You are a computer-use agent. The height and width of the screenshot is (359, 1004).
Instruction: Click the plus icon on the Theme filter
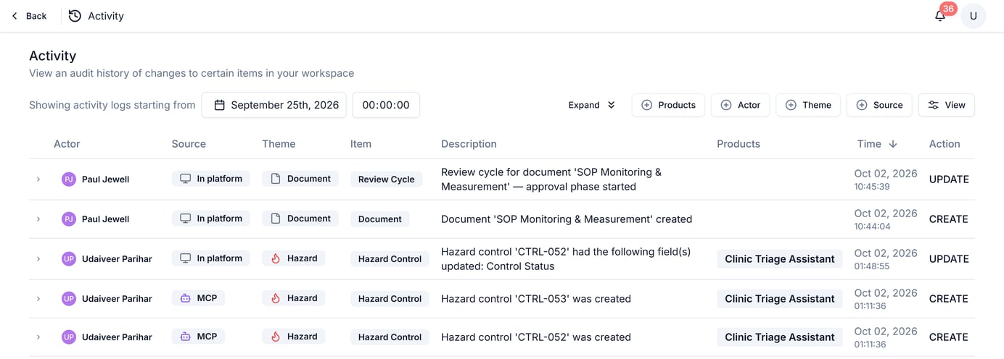click(791, 105)
